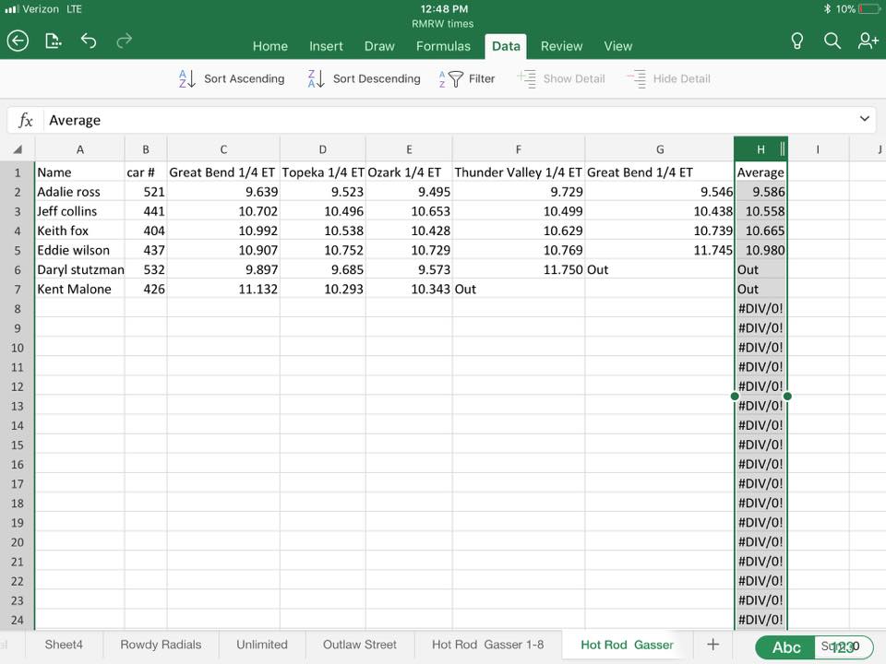Tap the formula bar input field
Viewport: 886px width, 664px height.
point(443,120)
